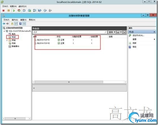The image size is (158, 125).
Task: Click the 查看 action entry
Action: point(134,39)
